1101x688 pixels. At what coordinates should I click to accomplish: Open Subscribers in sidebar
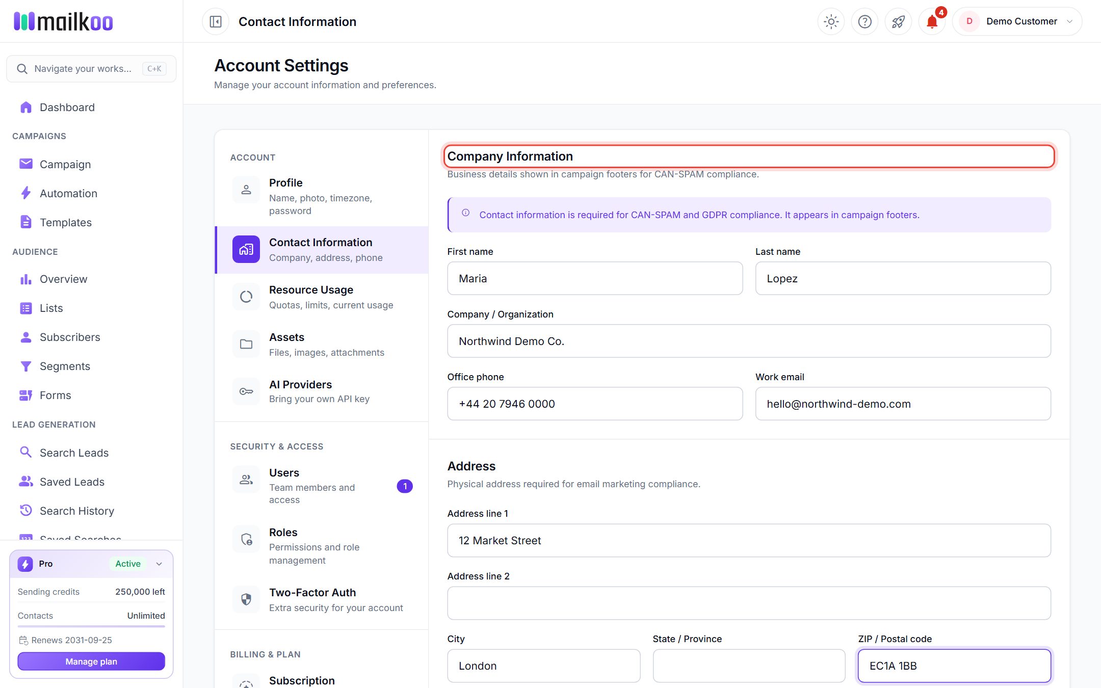91,337
